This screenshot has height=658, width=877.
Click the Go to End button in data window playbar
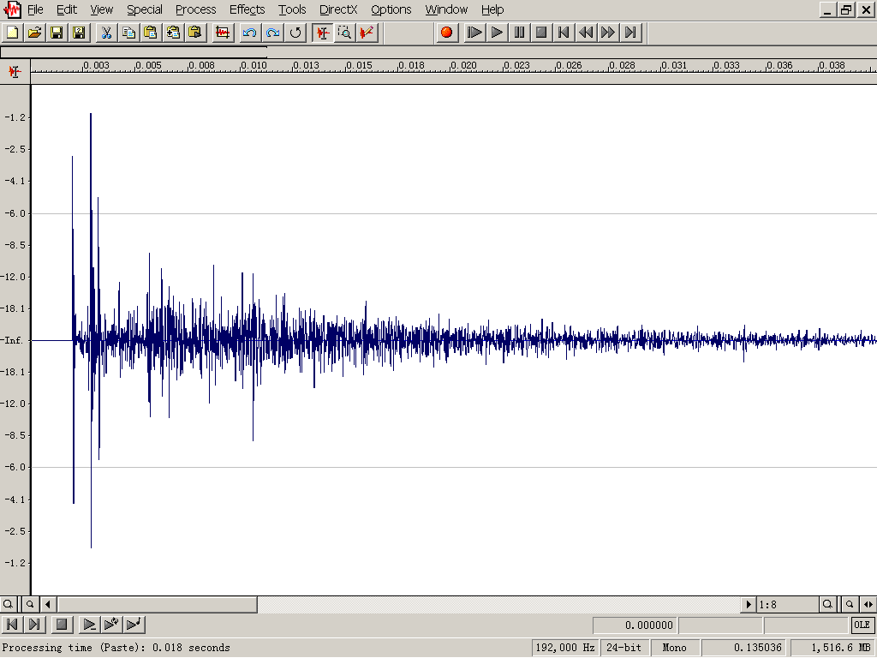34,624
